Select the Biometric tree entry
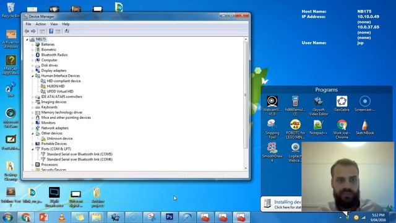Image resolution: width=396 pixels, height=223 pixels. [x=48, y=50]
